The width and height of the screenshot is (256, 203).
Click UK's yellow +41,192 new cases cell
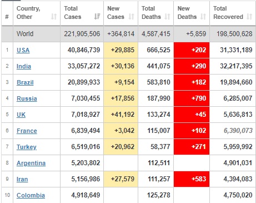click(x=121, y=115)
